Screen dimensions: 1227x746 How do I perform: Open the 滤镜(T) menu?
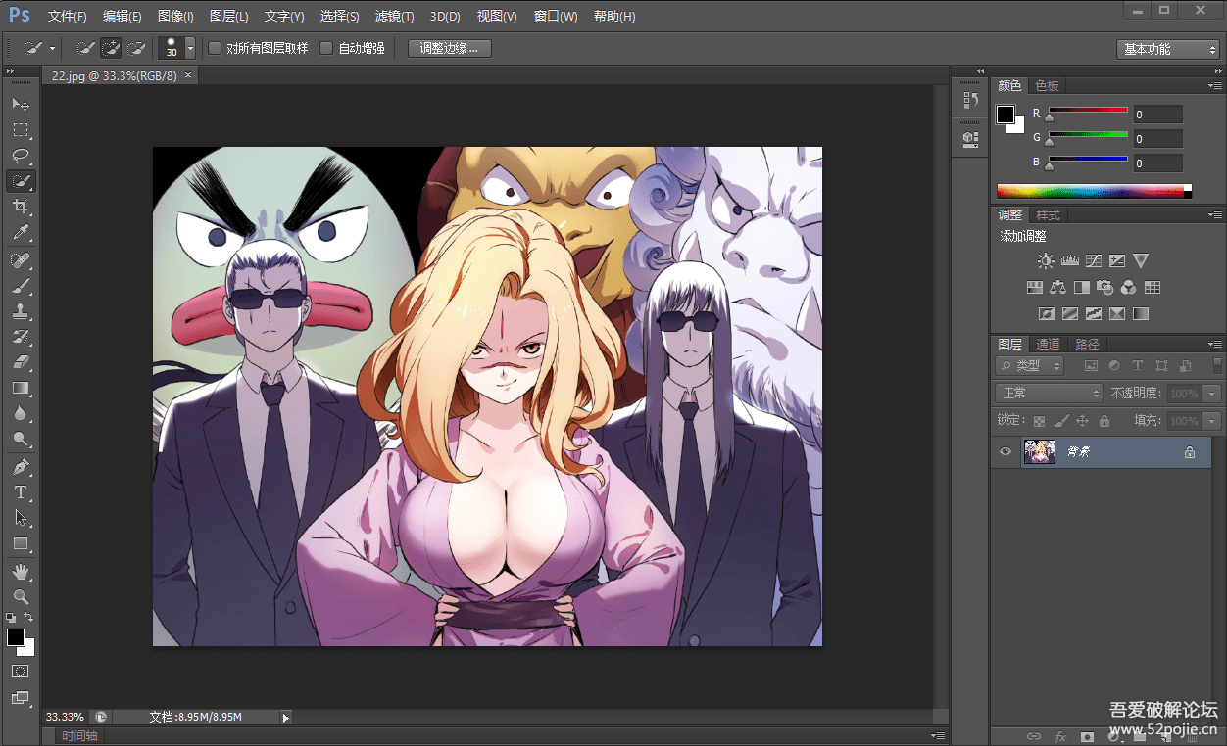[394, 17]
